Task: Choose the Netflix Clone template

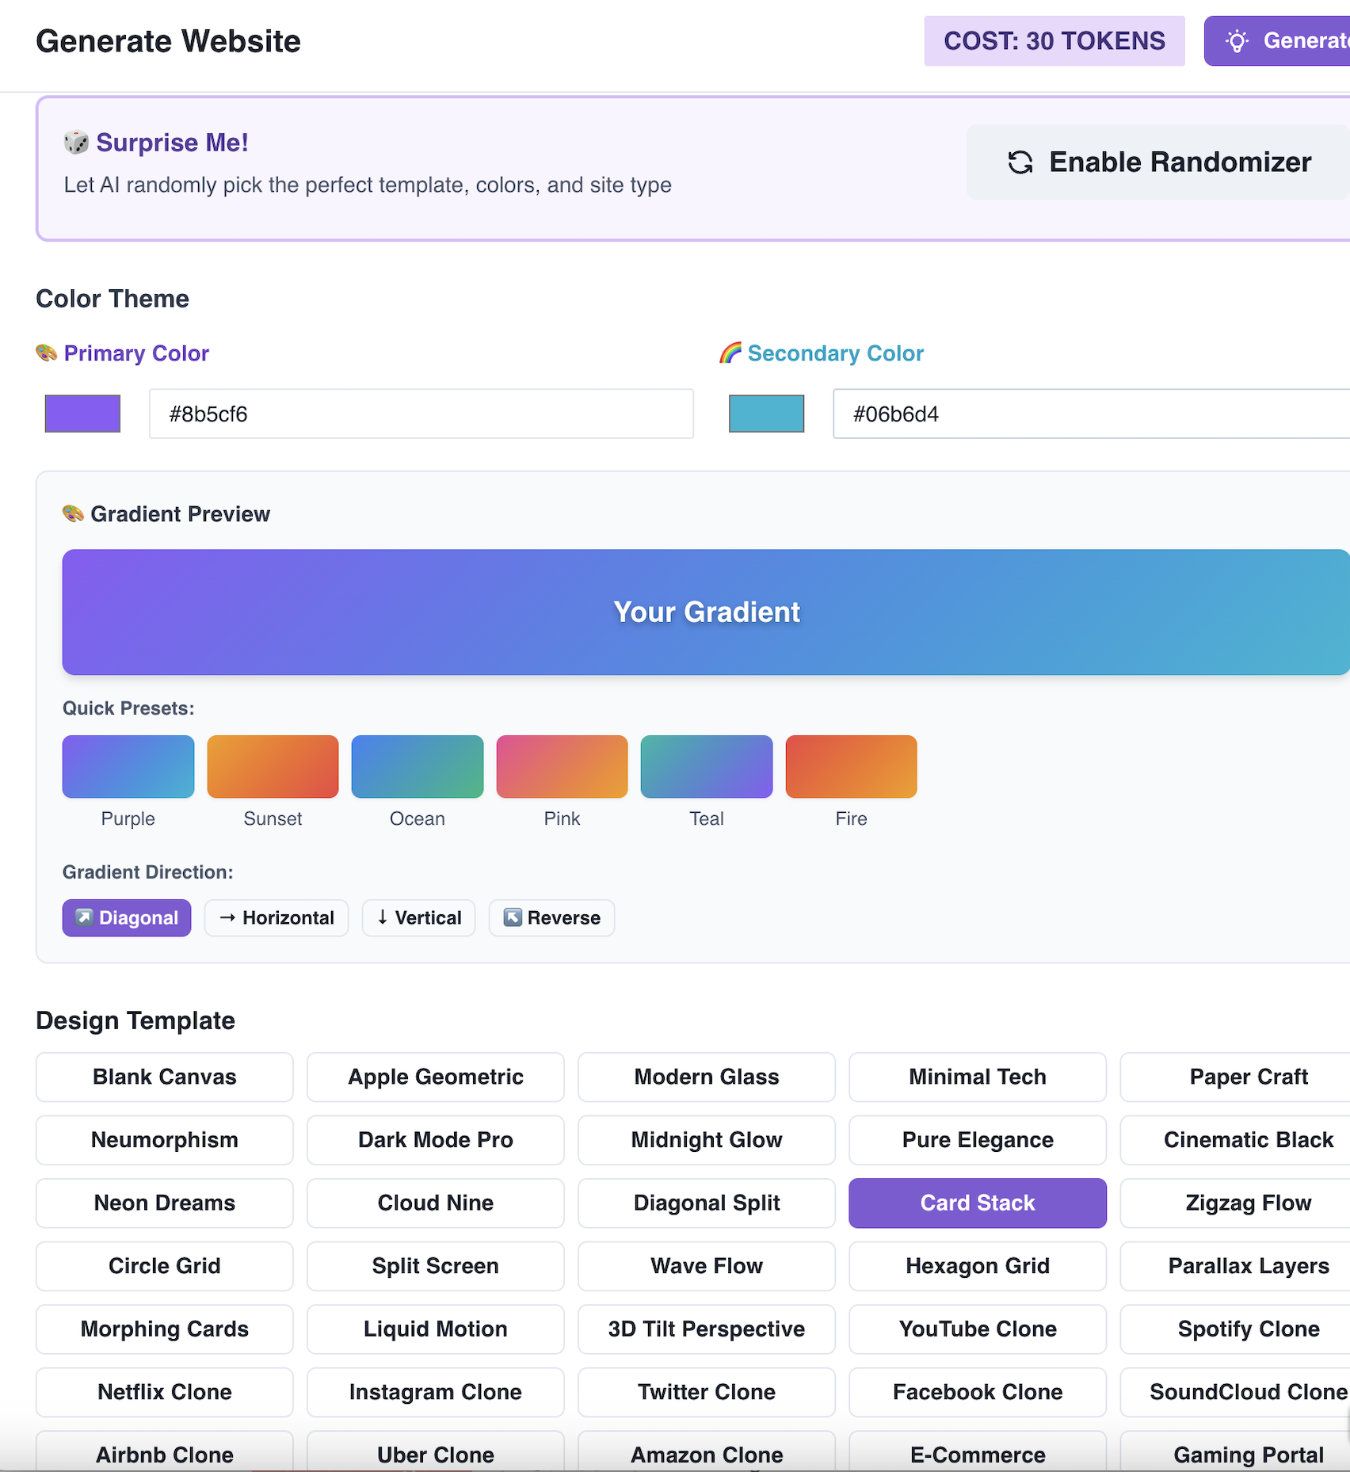Action: coord(164,1392)
